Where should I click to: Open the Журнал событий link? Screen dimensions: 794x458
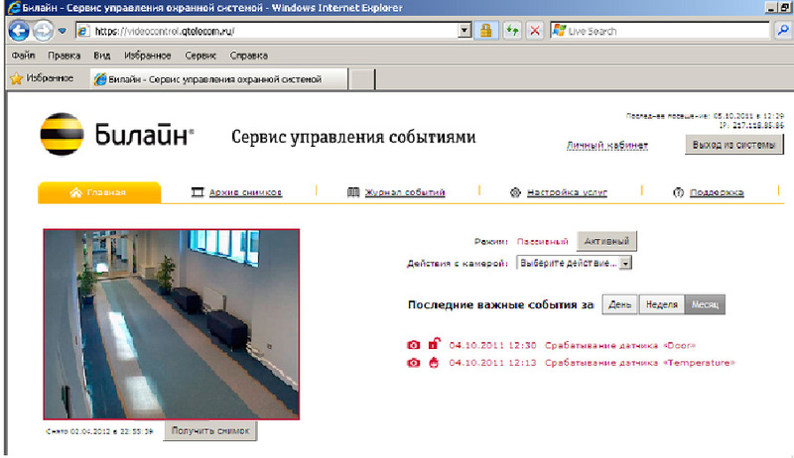point(405,192)
